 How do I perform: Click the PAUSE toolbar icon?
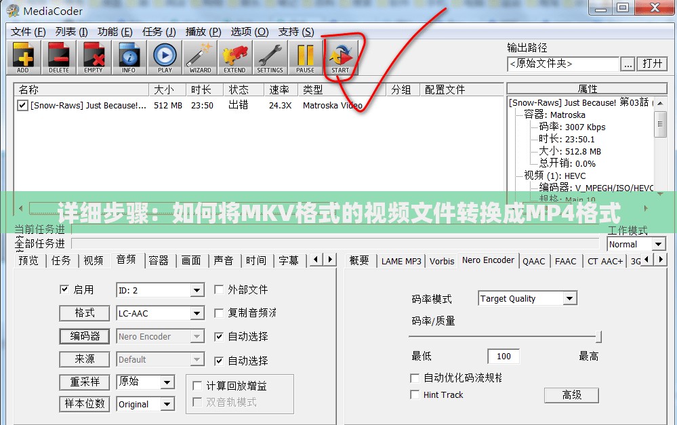click(305, 58)
